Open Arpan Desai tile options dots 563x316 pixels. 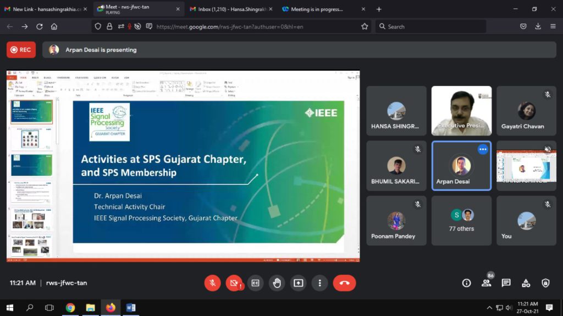pyautogui.click(x=483, y=149)
